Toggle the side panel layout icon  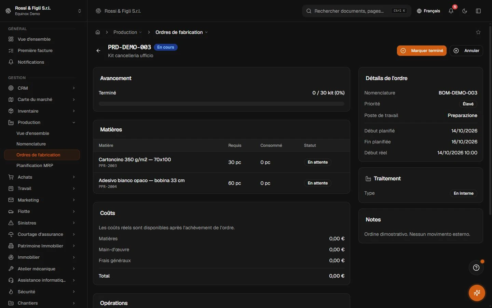478,11
